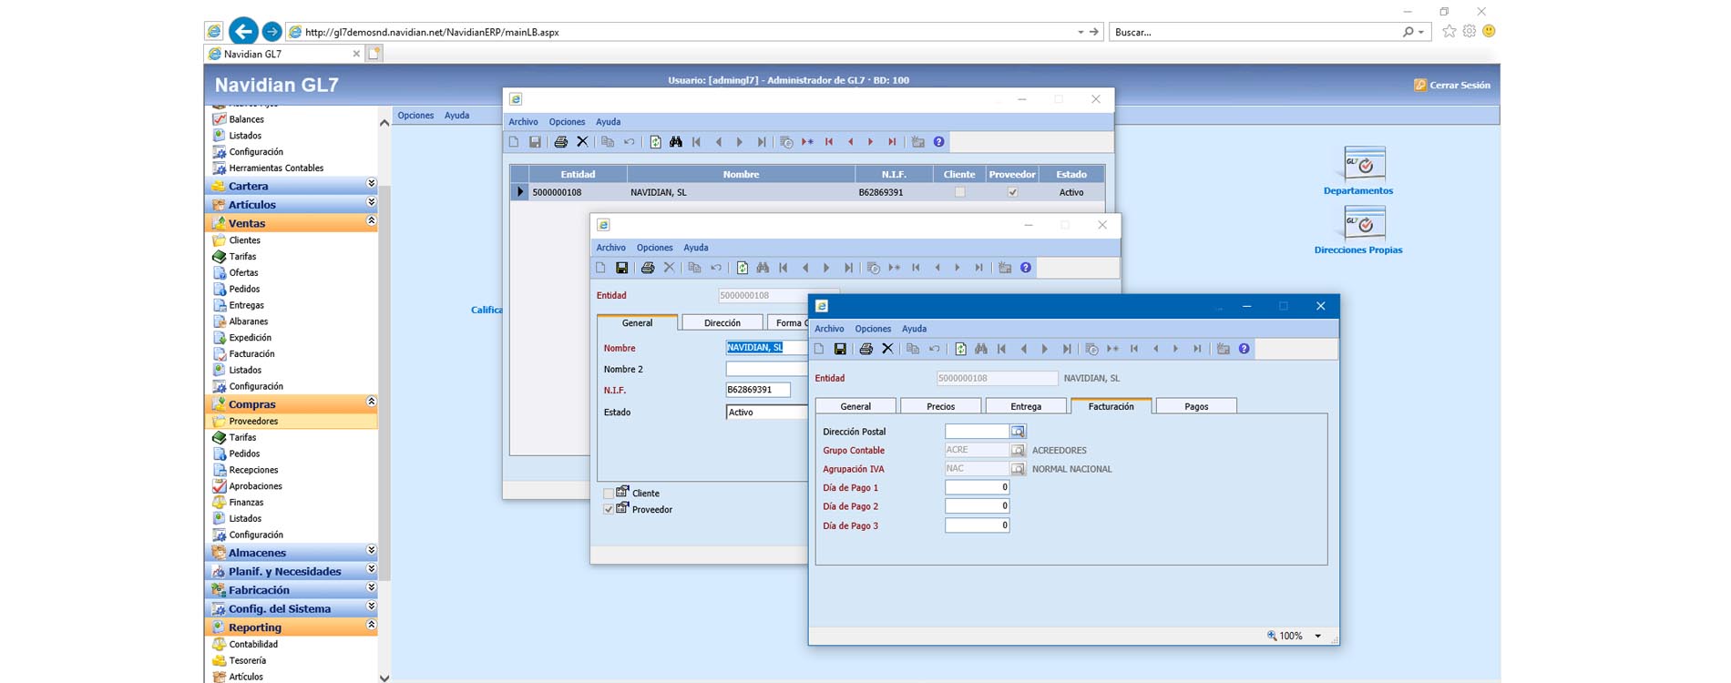Expand the Cartera sidebar section
Image resolution: width=1731 pixels, height=683 pixels.
tap(371, 184)
